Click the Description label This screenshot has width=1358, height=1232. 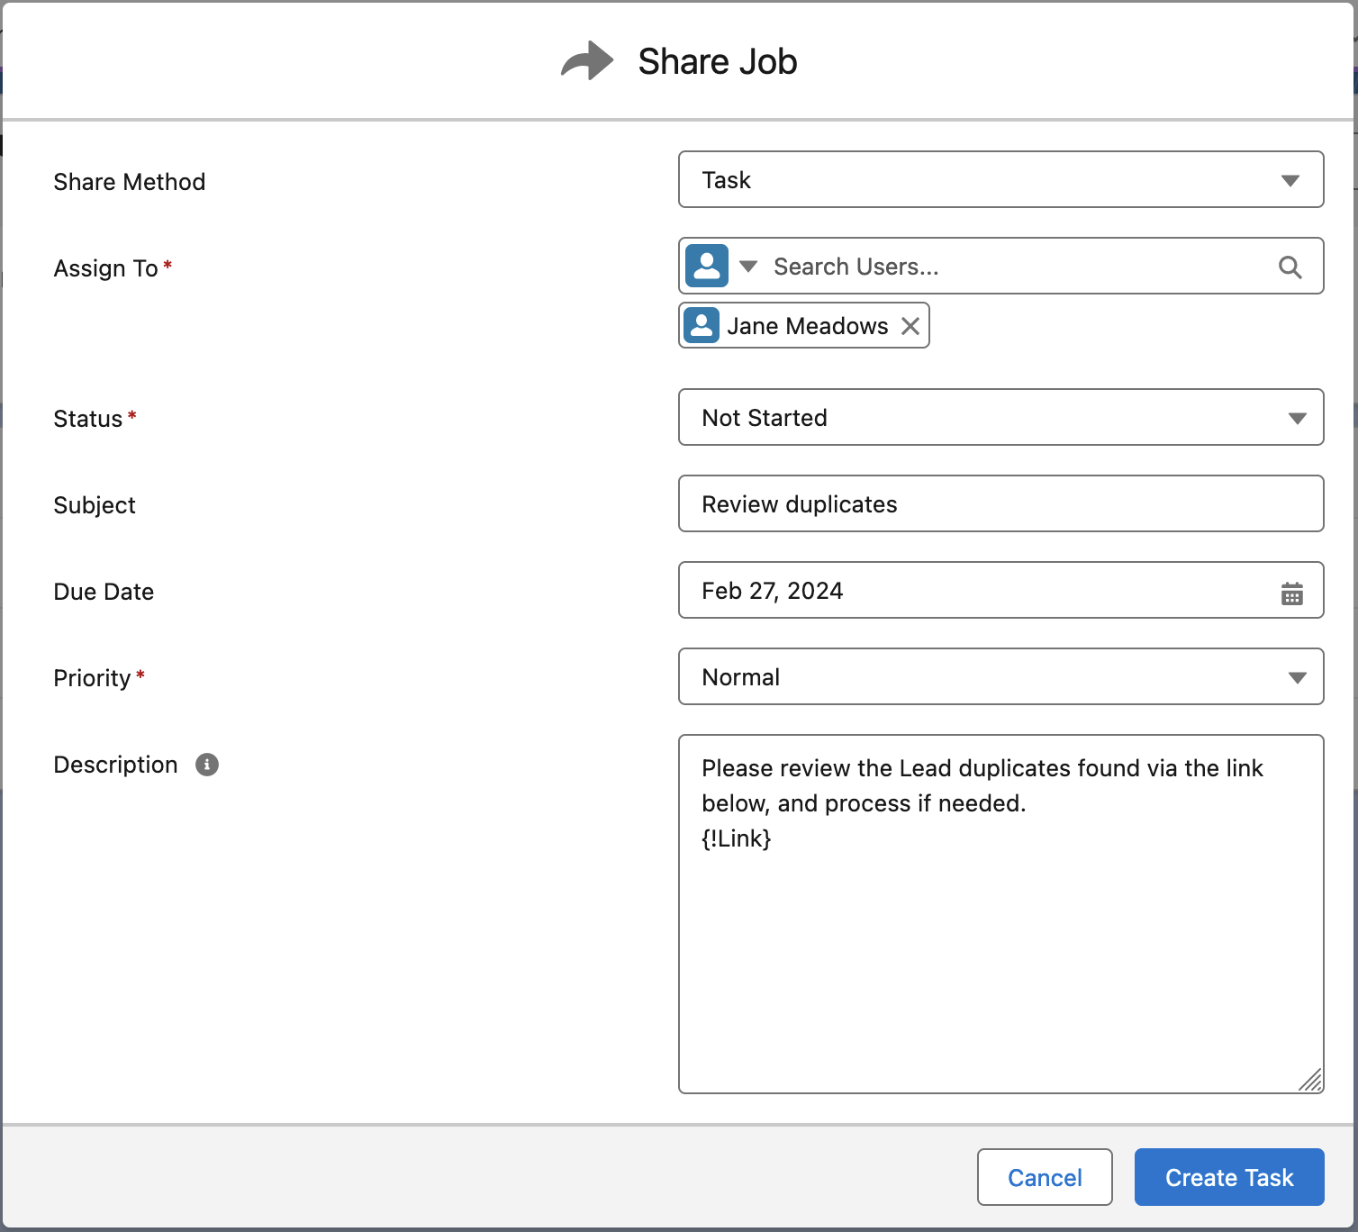click(116, 765)
